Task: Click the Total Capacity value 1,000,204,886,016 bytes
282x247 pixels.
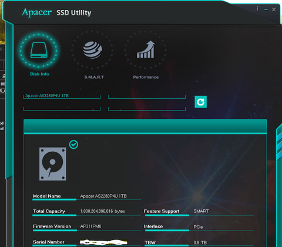Action: (x=103, y=211)
